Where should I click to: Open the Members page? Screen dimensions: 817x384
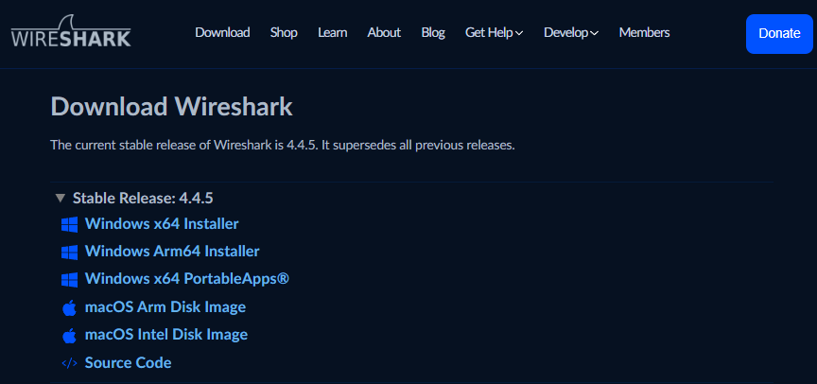pyautogui.click(x=645, y=33)
